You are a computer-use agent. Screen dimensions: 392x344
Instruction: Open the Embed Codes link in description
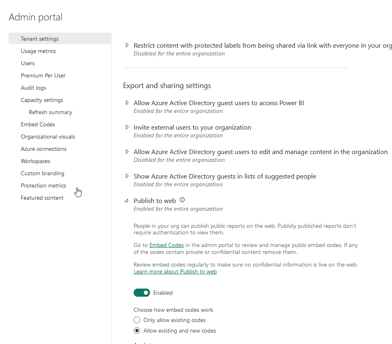point(167,245)
